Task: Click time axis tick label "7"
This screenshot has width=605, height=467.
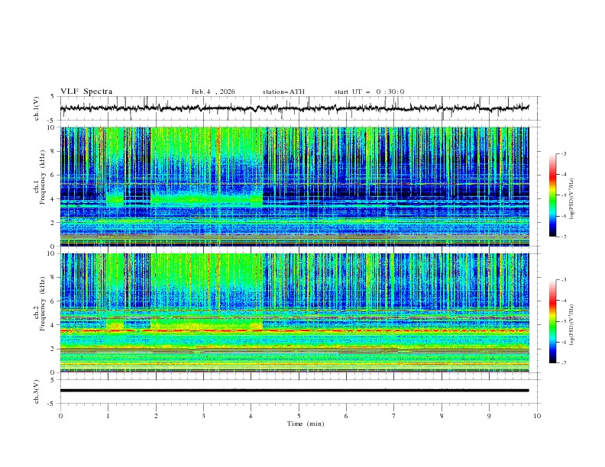Action: 393,416
